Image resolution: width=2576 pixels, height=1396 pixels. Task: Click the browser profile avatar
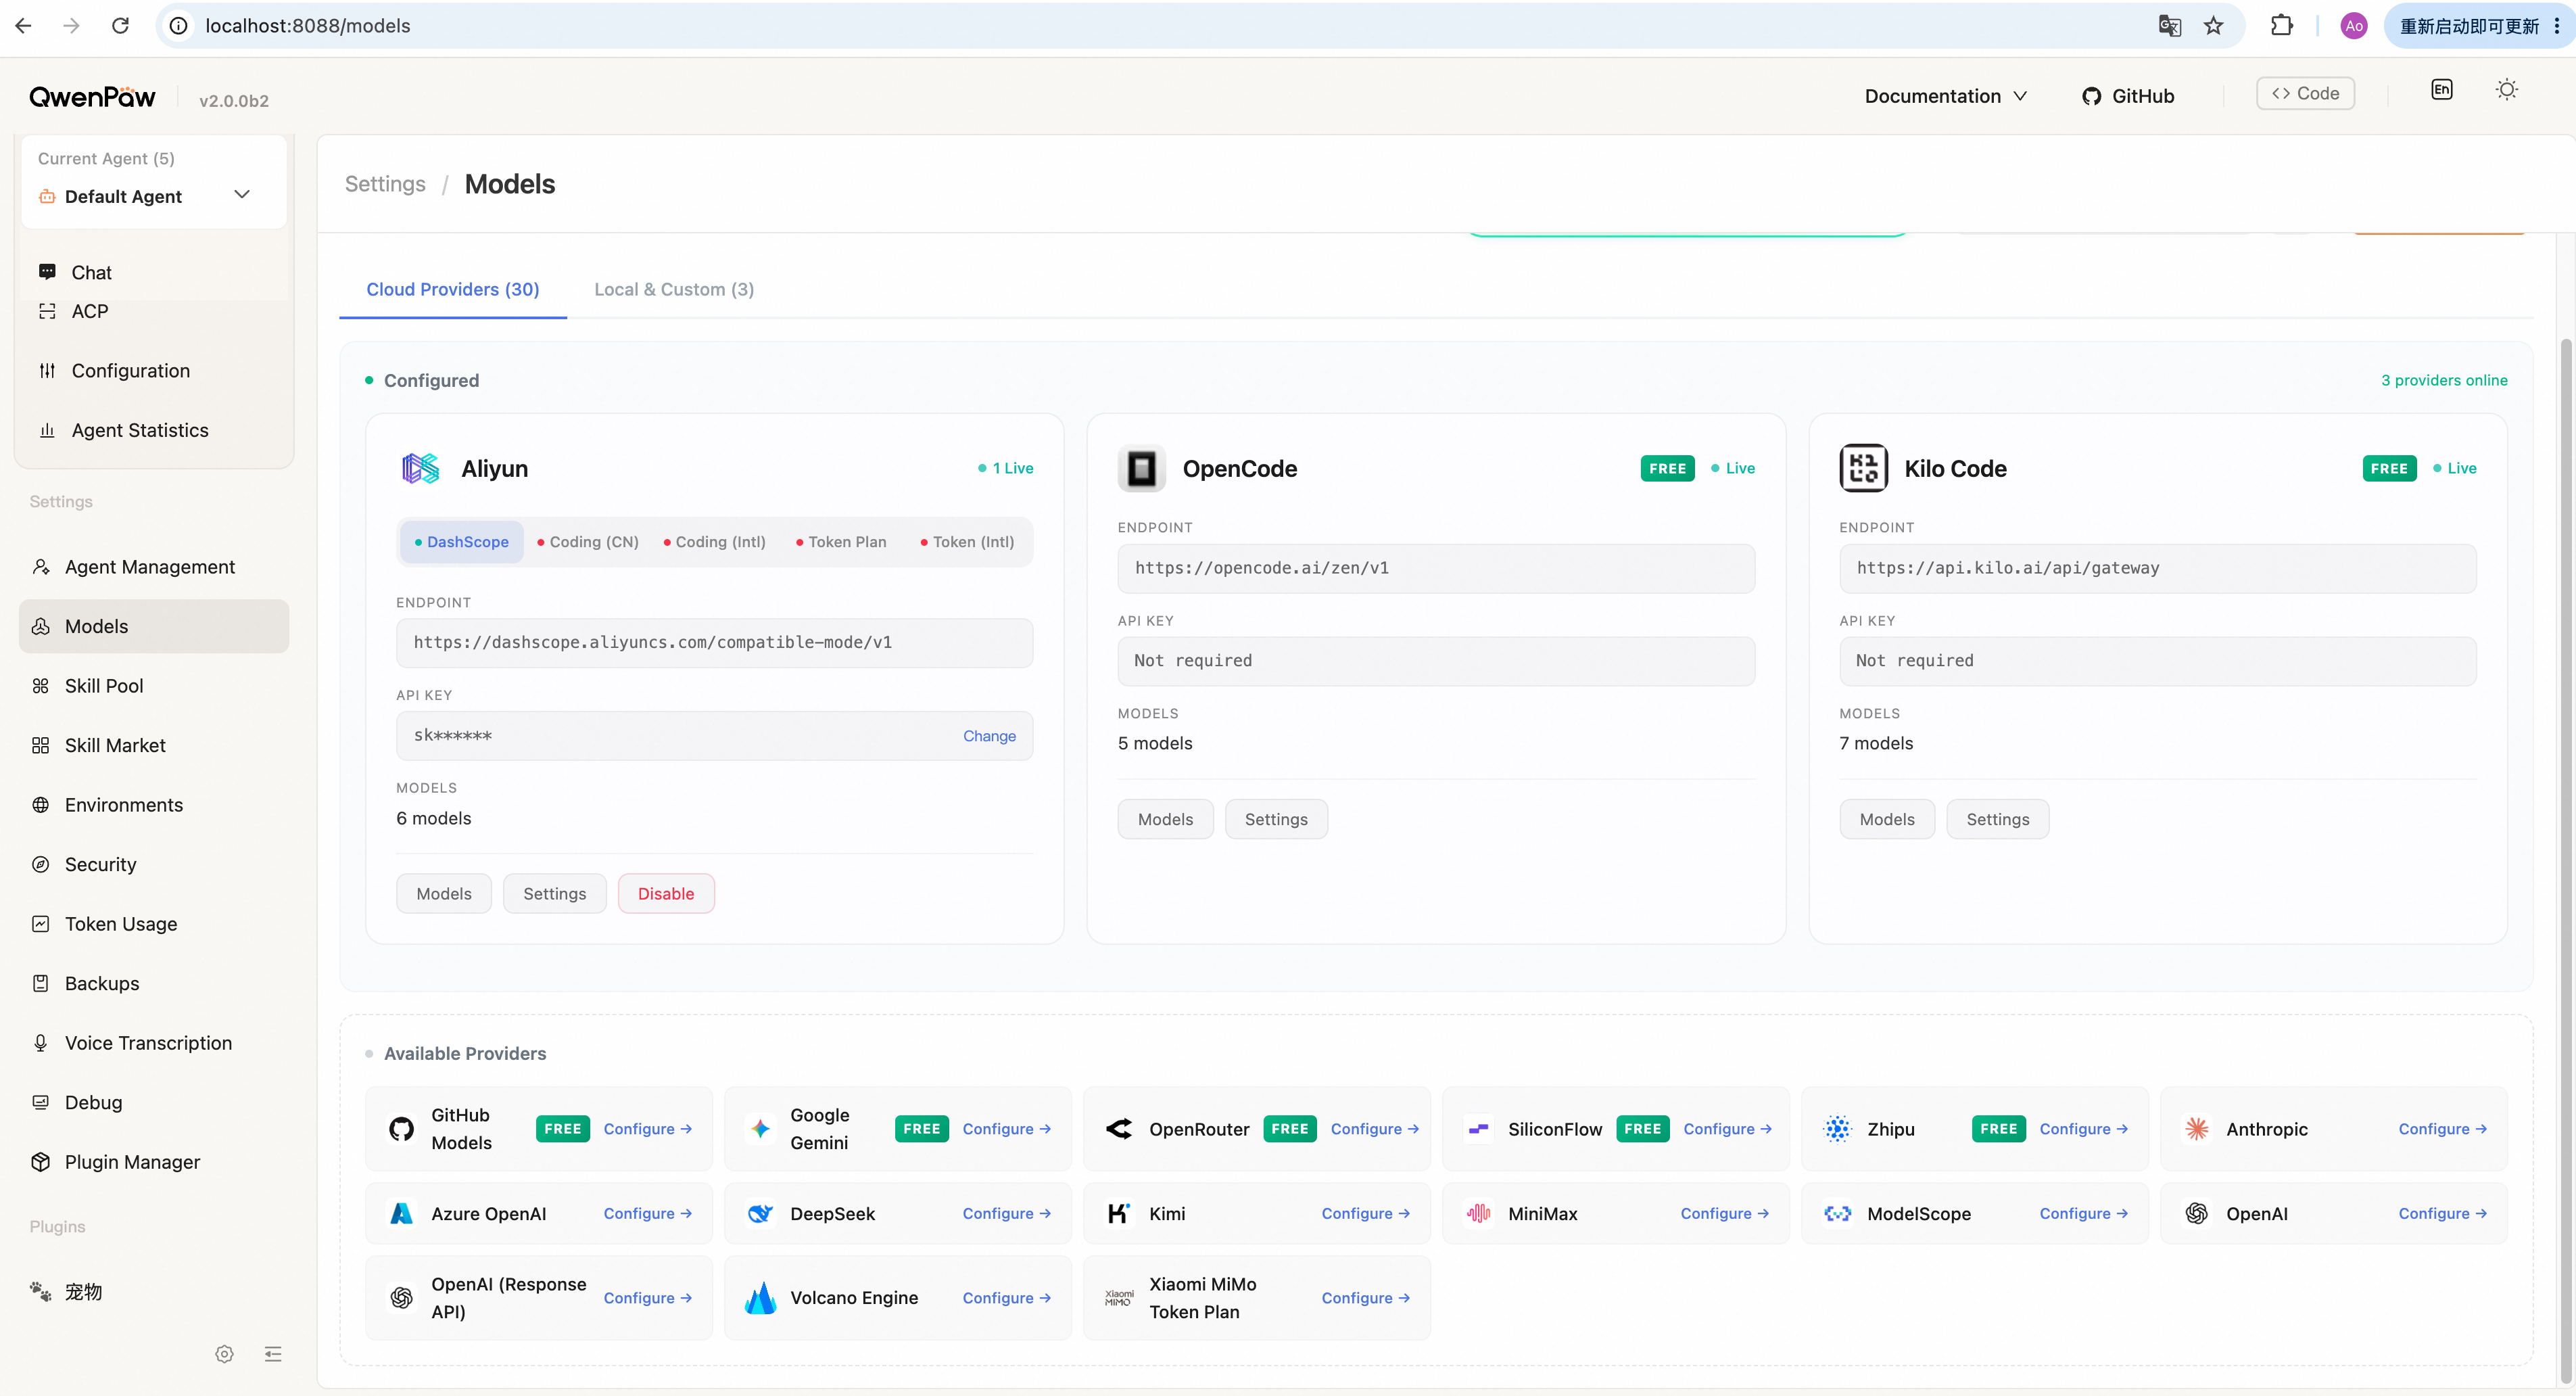[2354, 26]
